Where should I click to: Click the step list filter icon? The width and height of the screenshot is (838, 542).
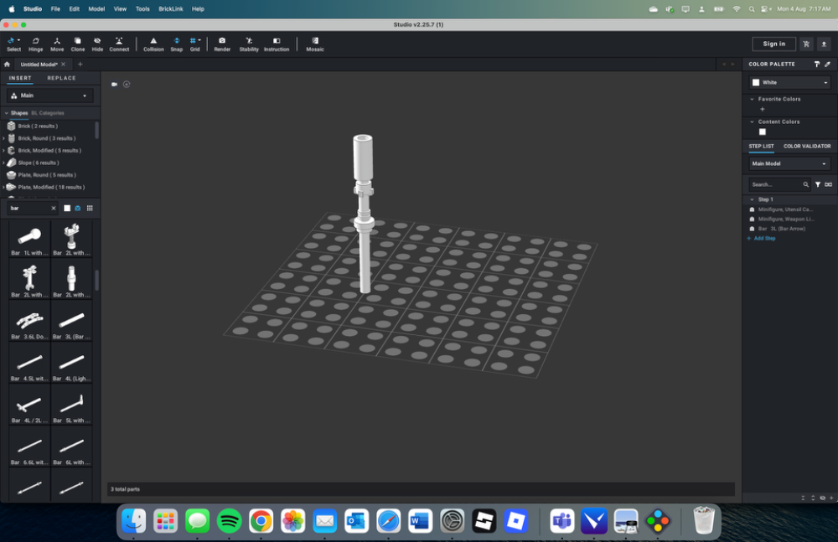818,184
